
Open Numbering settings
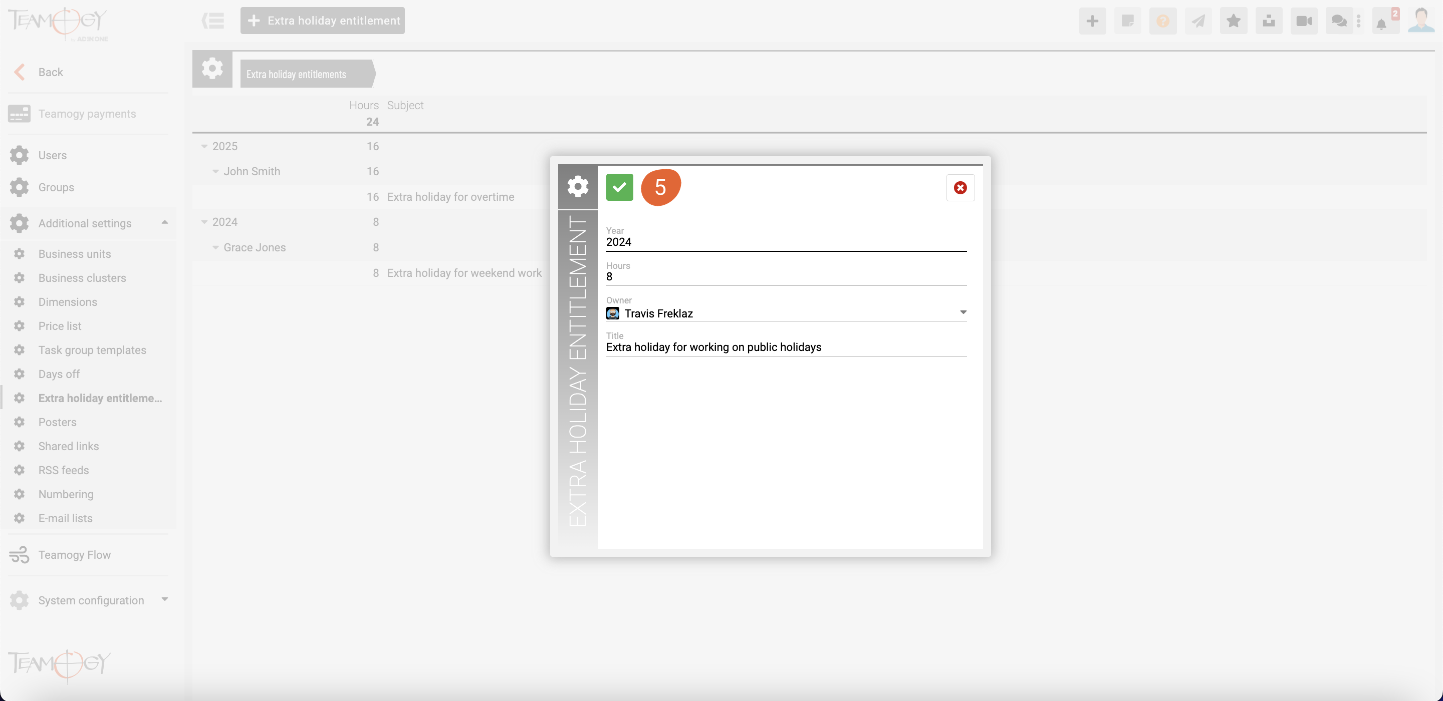coord(66,494)
